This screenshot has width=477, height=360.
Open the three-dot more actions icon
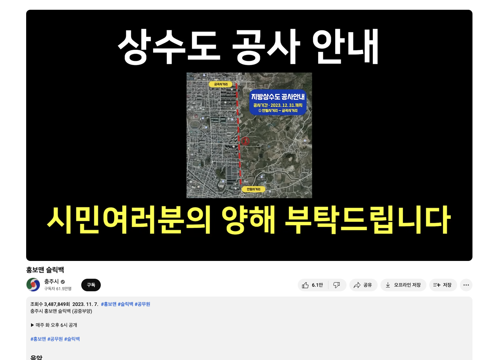466,285
